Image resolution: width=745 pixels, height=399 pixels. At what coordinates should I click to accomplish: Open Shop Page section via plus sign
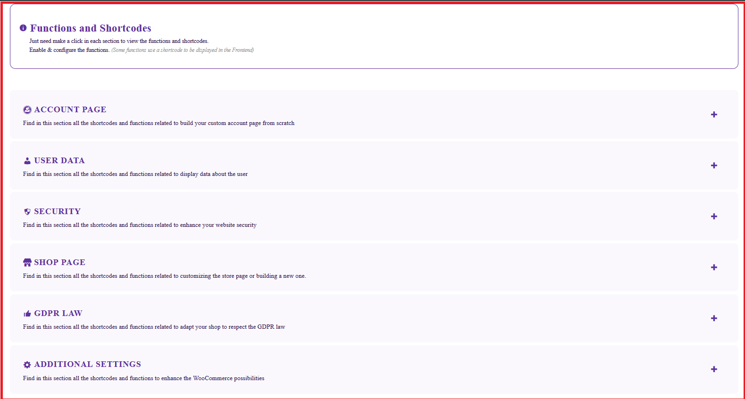tap(714, 267)
